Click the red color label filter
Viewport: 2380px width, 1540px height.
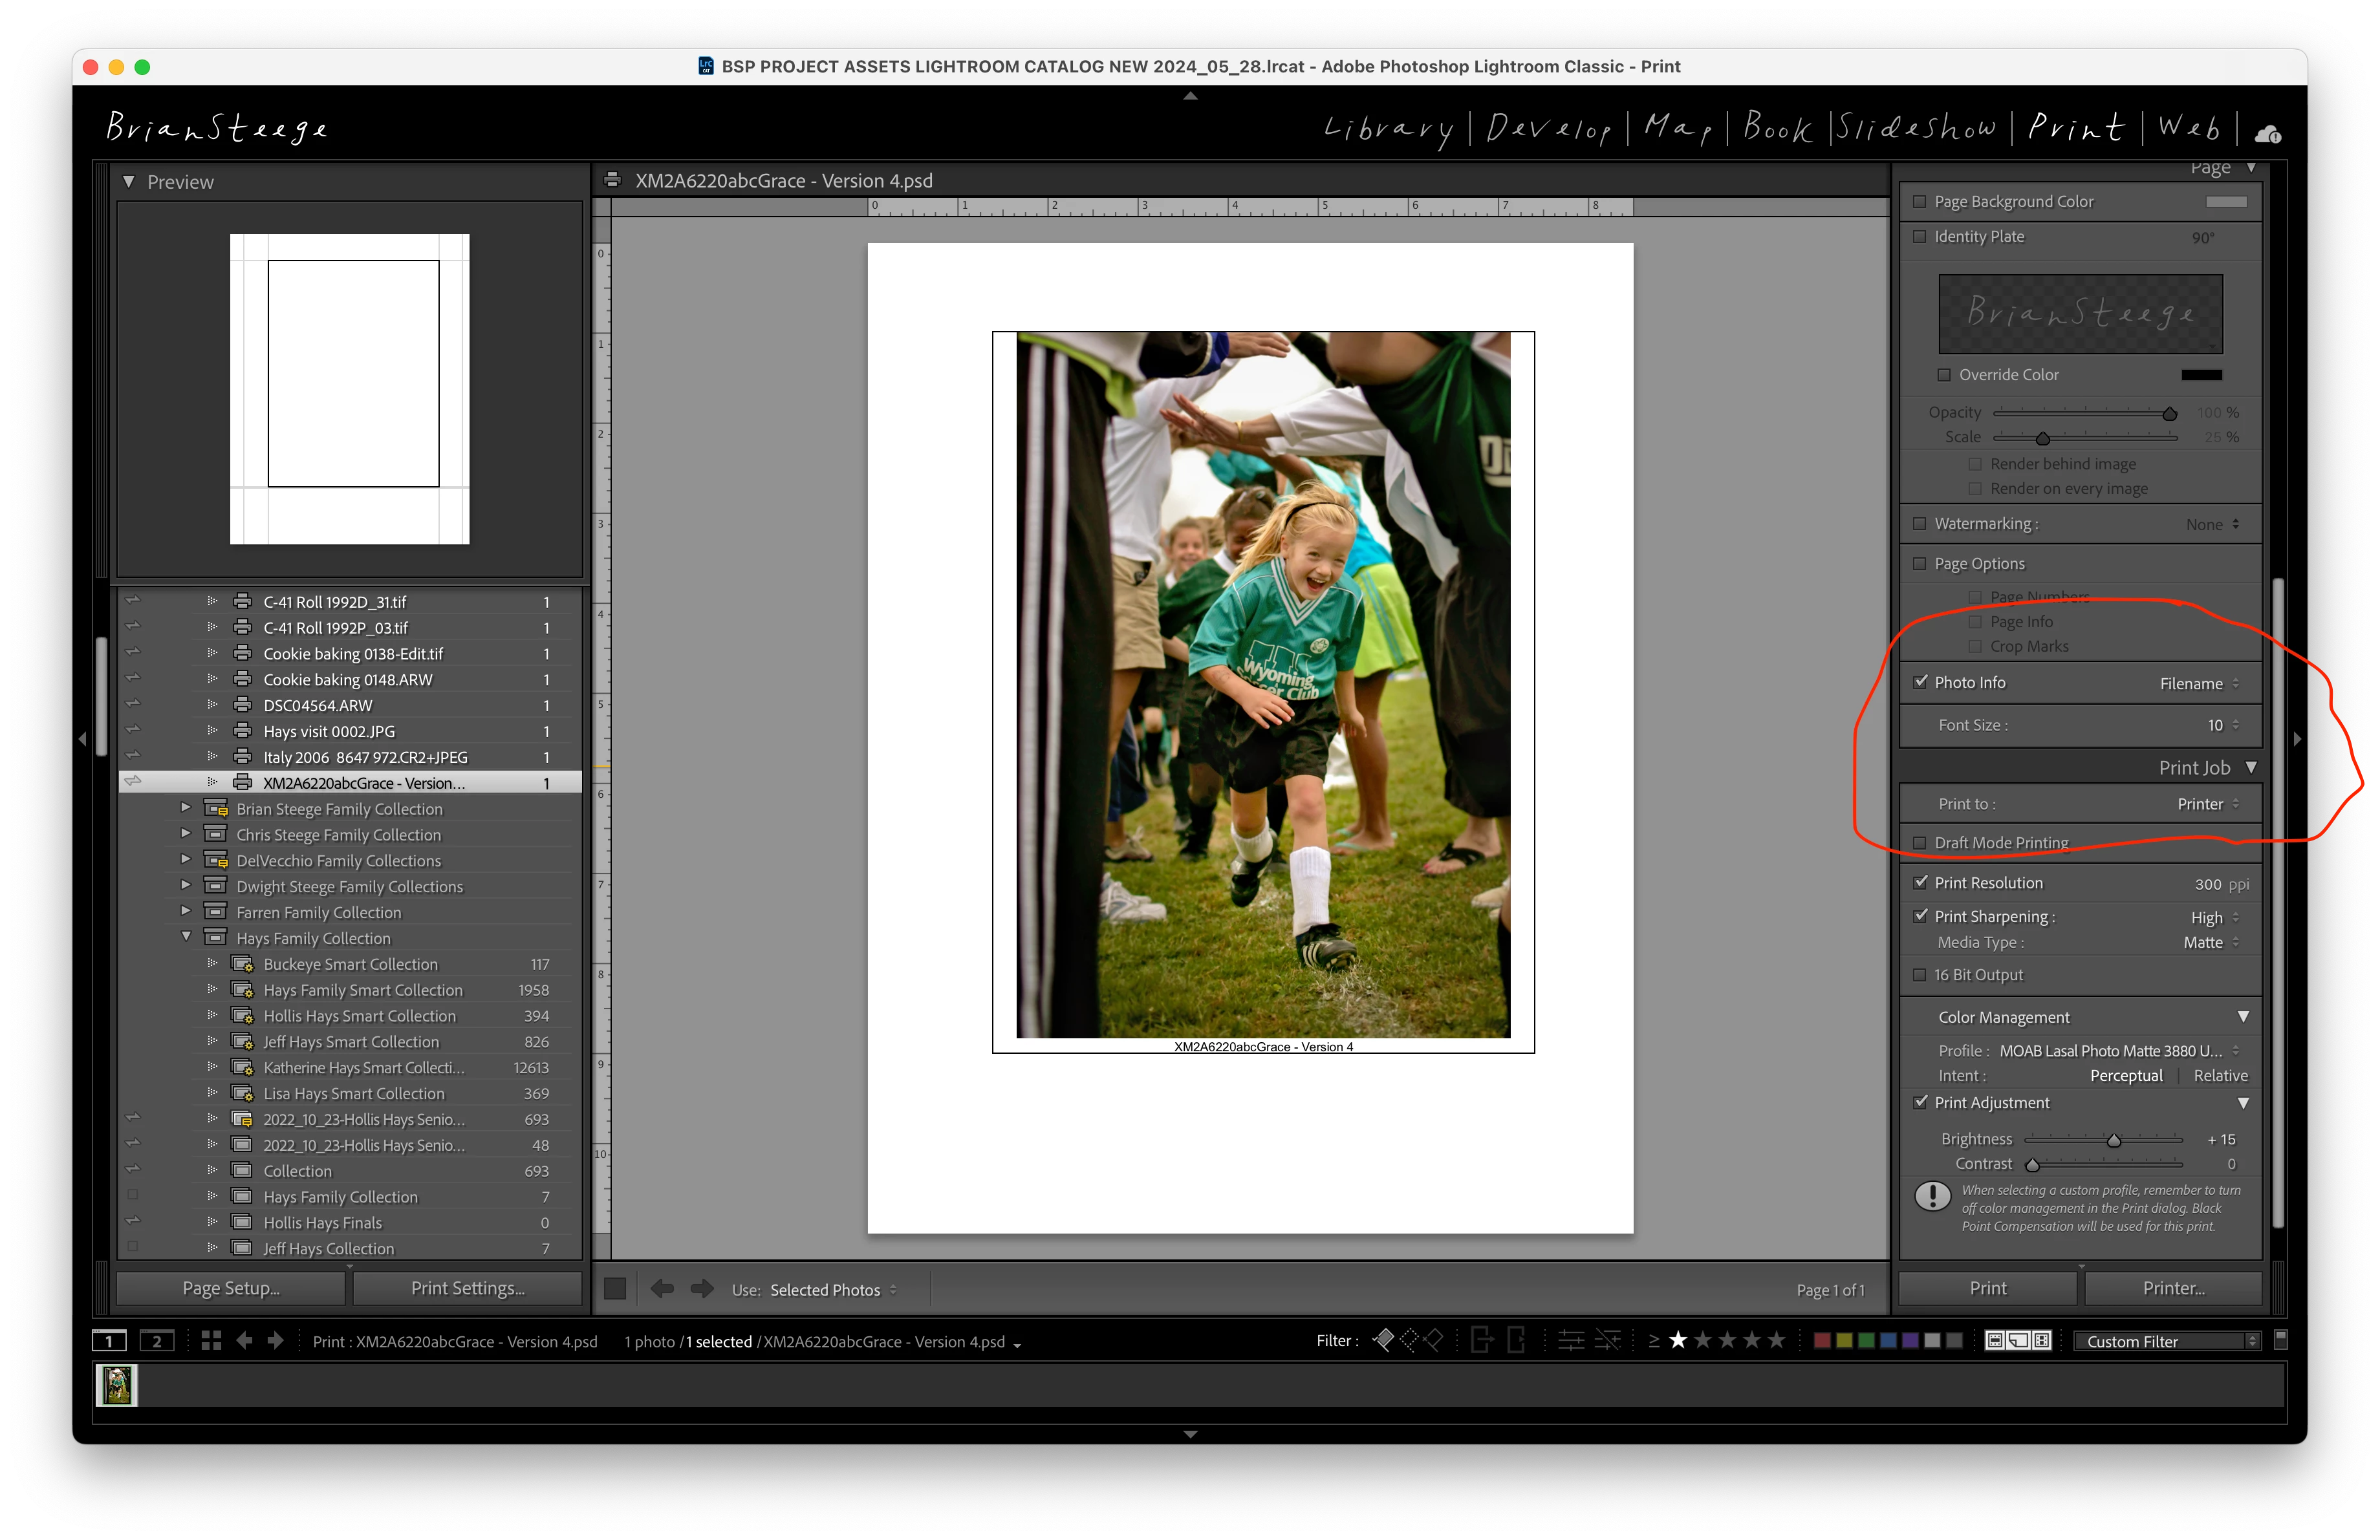(x=1822, y=1340)
